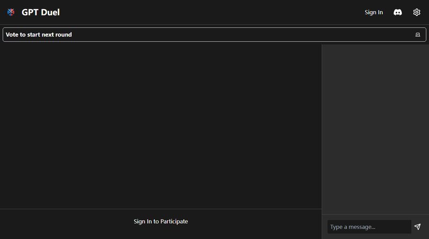Click the middle of the vote status bar
The width and height of the screenshot is (429, 239).
[214, 35]
